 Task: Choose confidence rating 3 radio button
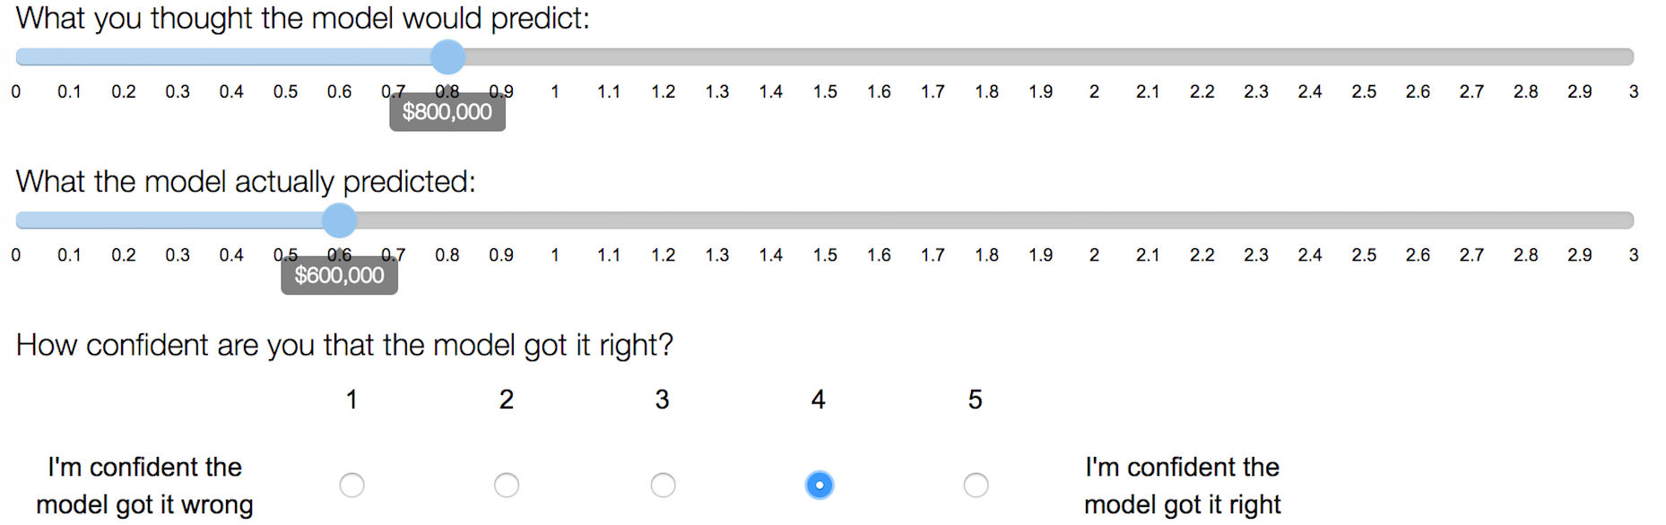(663, 485)
